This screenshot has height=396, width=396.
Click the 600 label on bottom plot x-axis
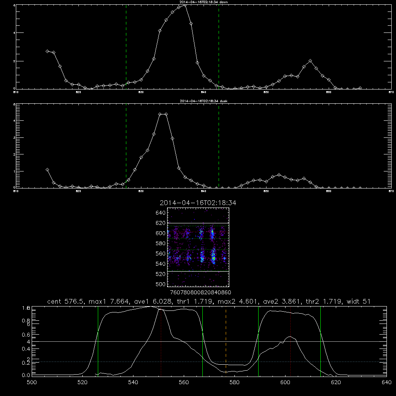[285, 383]
